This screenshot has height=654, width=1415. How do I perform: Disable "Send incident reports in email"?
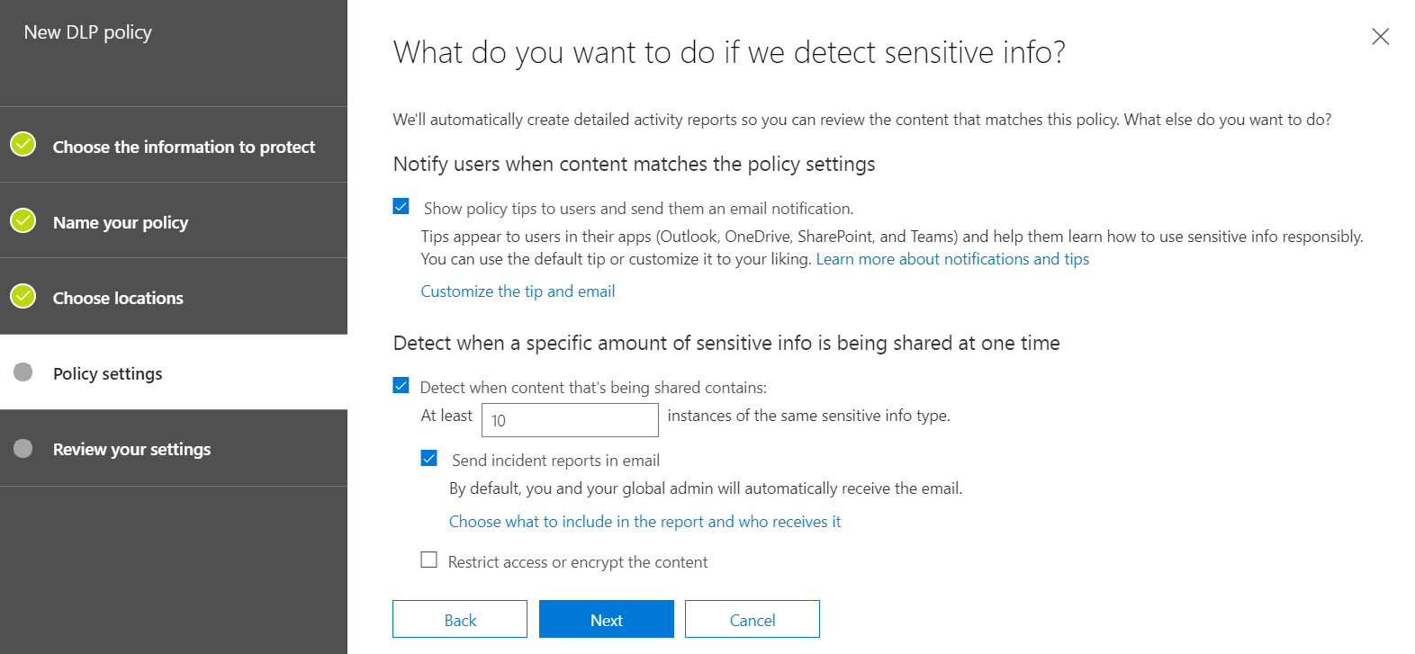click(429, 458)
